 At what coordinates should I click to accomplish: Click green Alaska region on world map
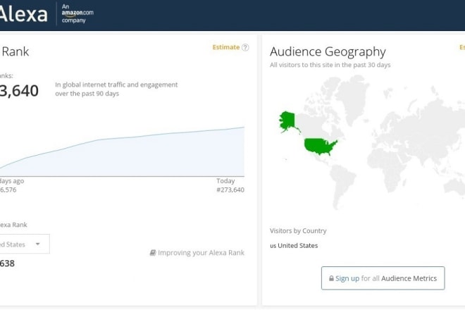(x=288, y=122)
